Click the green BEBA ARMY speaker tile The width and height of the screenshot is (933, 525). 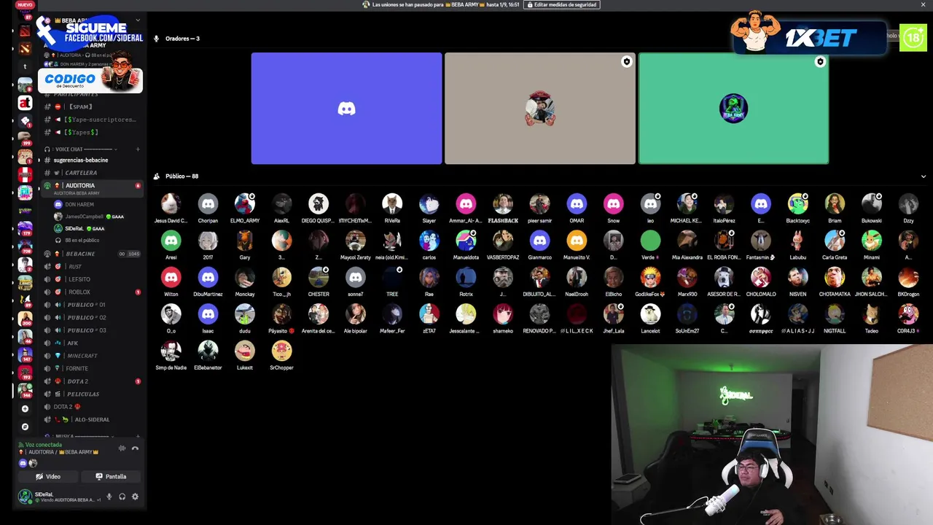[733, 109]
